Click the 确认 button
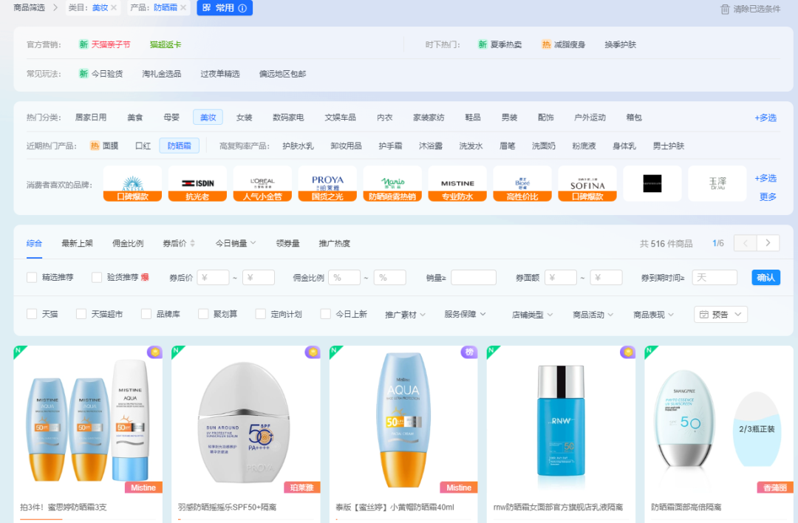The image size is (798, 523). (766, 277)
